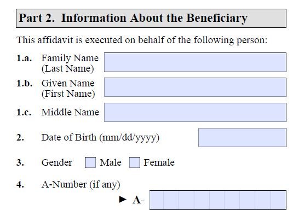Select the last A-Number digit cell
Viewport: 299px width, 216px height.
[x=278, y=200]
